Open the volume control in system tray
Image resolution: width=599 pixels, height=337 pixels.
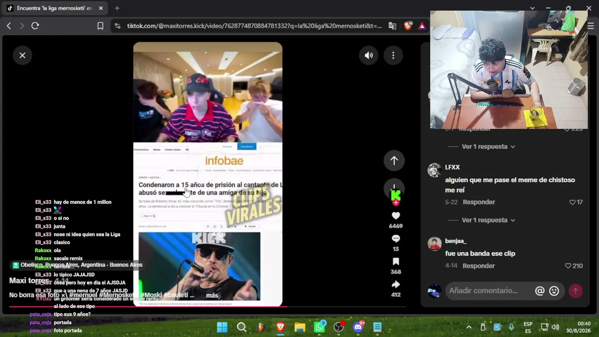(x=555, y=327)
